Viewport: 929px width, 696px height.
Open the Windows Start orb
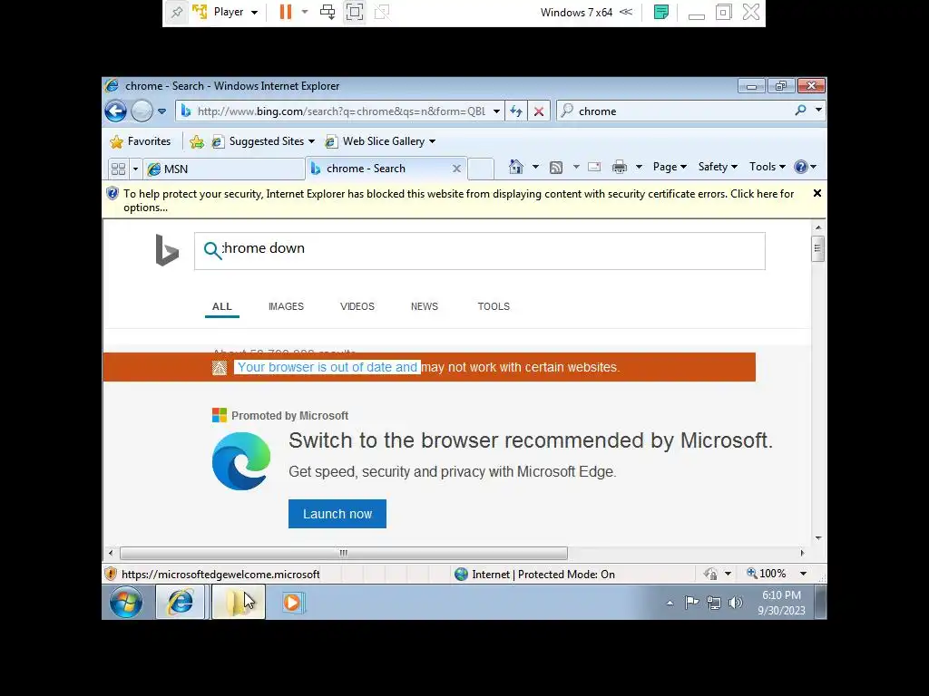(125, 603)
